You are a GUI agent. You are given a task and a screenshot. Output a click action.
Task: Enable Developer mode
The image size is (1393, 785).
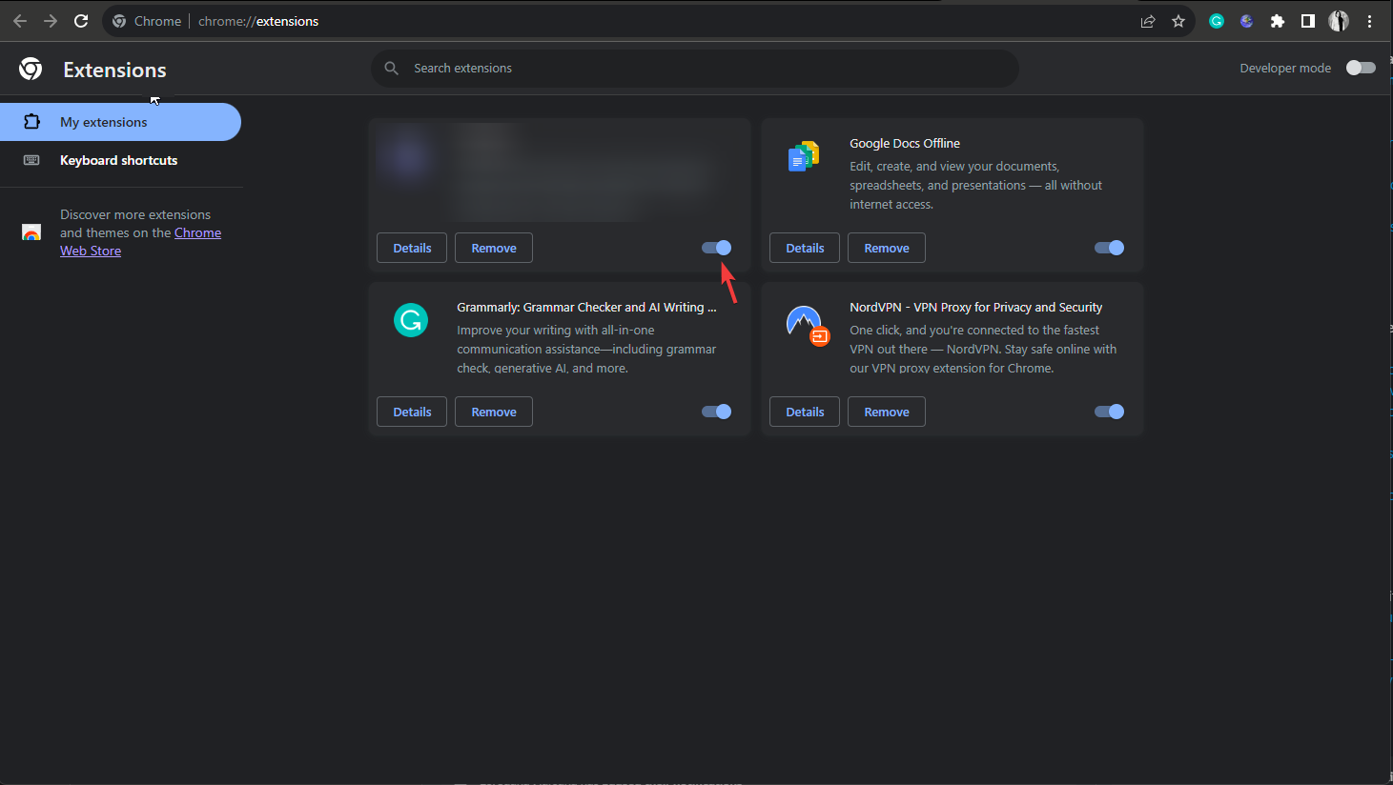coord(1361,68)
